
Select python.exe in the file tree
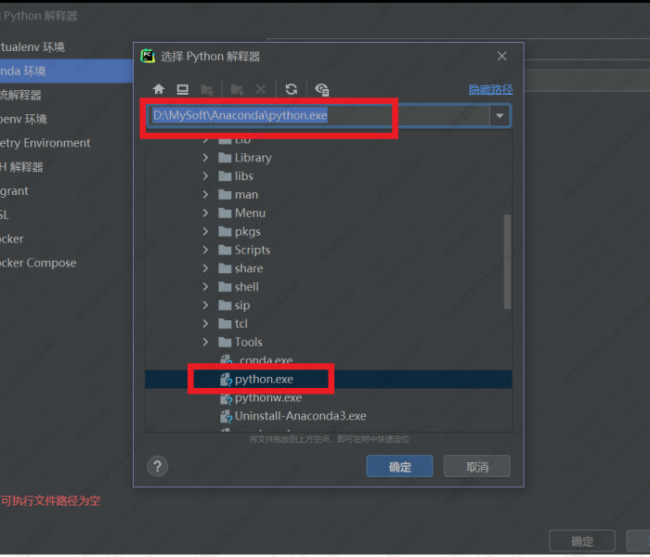pos(329,379)
